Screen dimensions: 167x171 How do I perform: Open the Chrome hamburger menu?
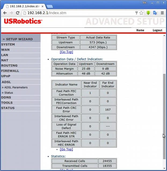(162, 13)
